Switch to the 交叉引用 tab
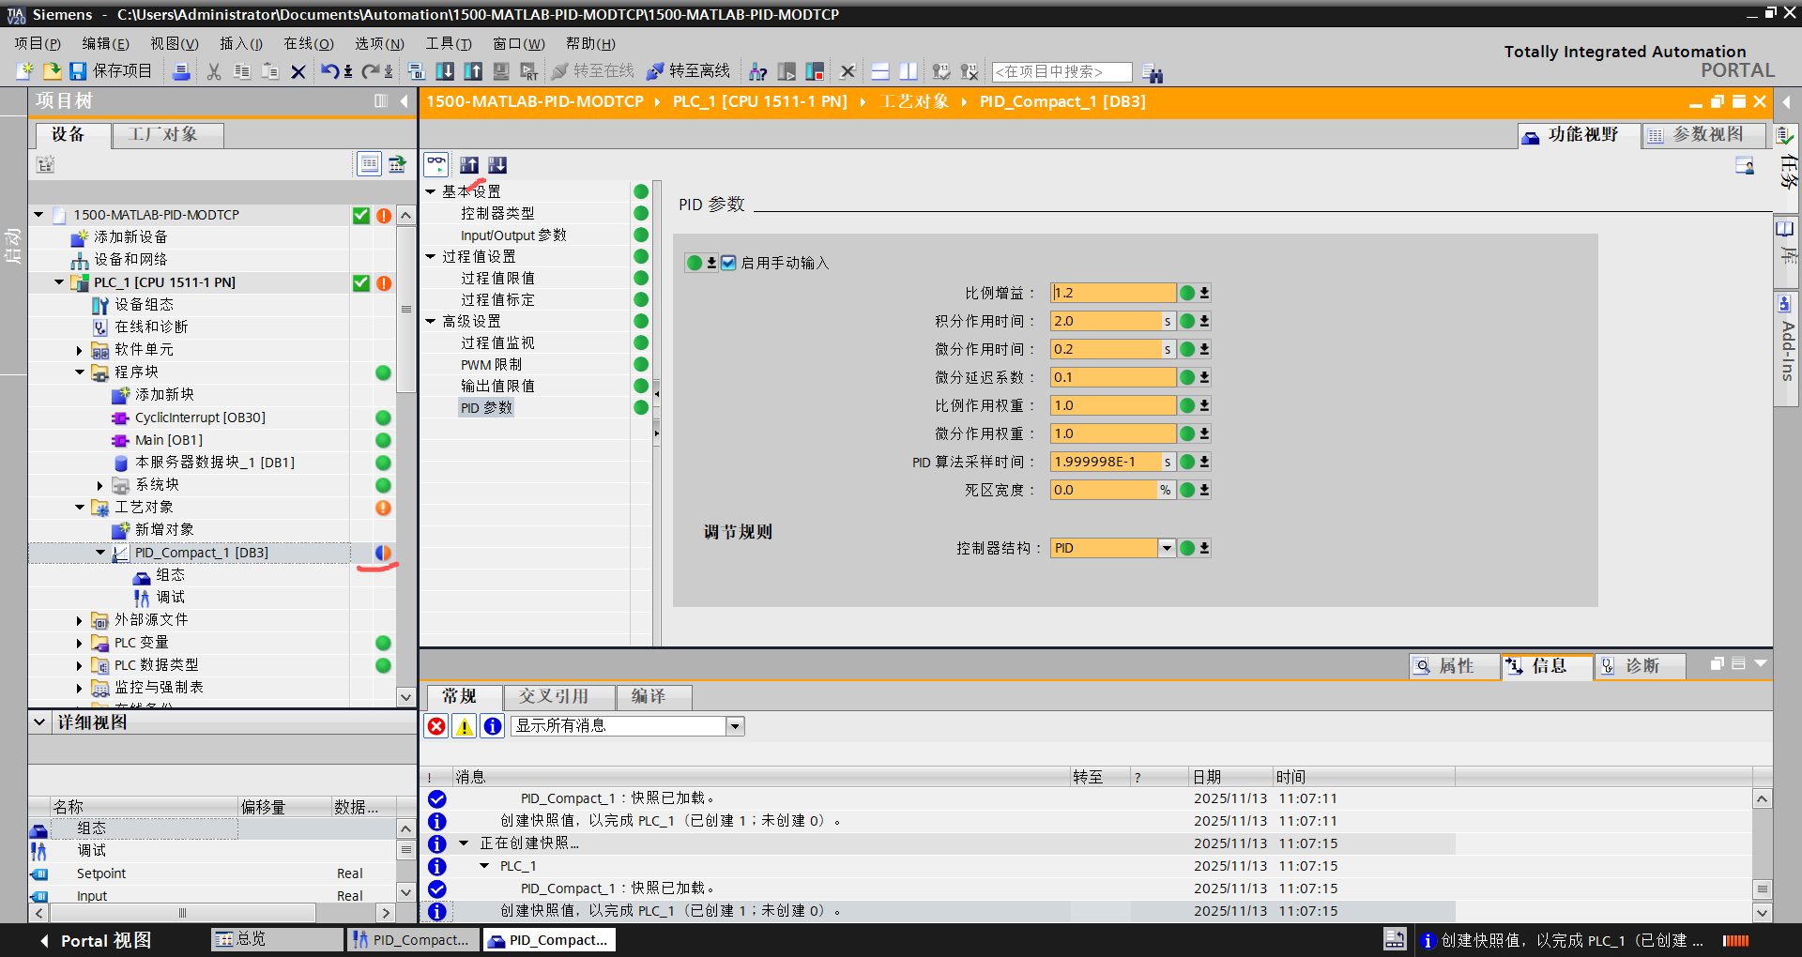Viewport: 1802px width, 957px height. pyautogui.click(x=559, y=696)
